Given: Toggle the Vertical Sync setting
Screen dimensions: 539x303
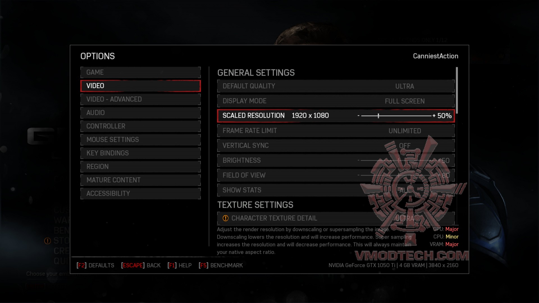Looking at the screenshot, I should [336, 145].
